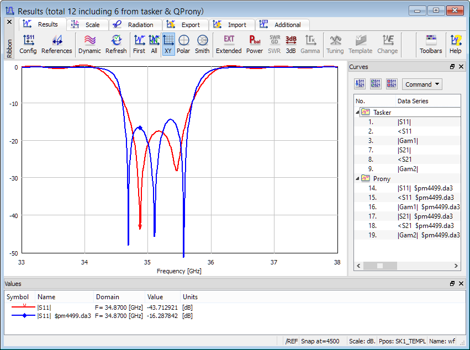
Task: Click the Power balance icon
Action: pyautogui.click(x=255, y=44)
